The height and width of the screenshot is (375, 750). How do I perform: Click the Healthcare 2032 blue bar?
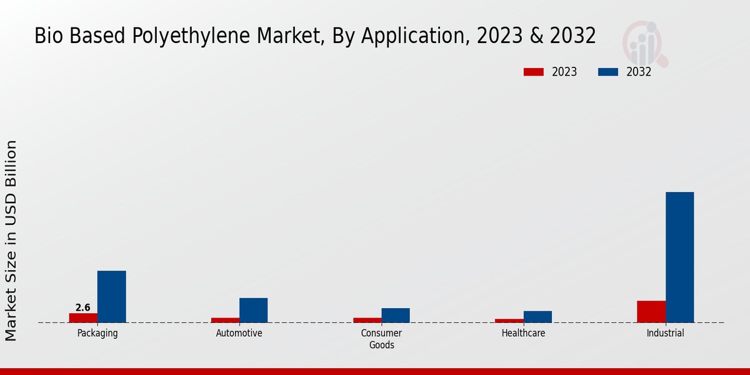click(x=537, y=316)
